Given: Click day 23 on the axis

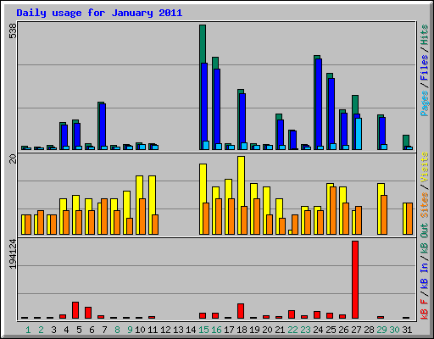Looking at the screenshot, I should tap(305, 330).
